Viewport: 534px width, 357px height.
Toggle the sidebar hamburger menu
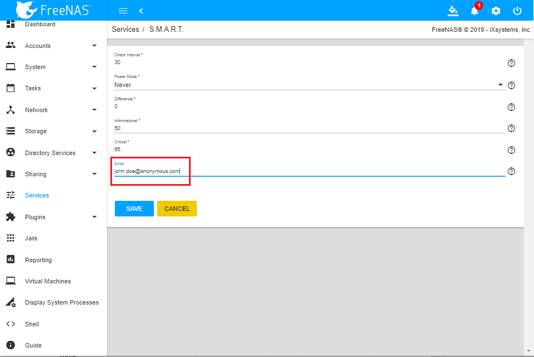(x=123, y=11)
